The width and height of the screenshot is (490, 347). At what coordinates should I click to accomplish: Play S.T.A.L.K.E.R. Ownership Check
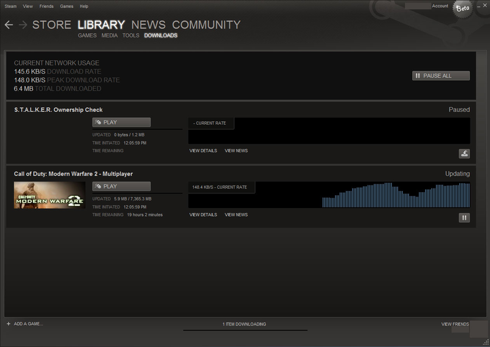(x=121, y=122)
